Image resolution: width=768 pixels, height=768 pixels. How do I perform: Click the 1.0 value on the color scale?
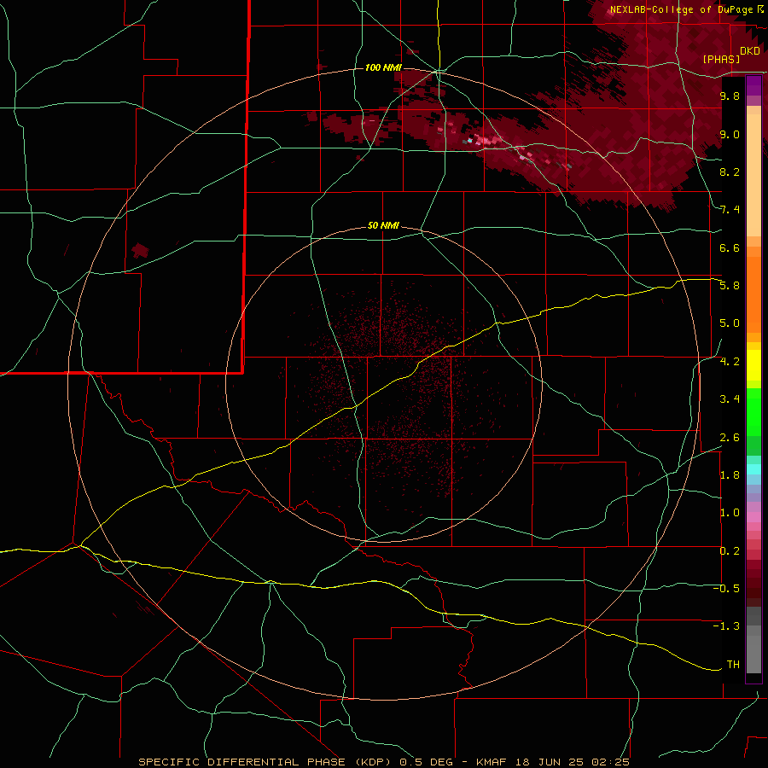[730, 513]
